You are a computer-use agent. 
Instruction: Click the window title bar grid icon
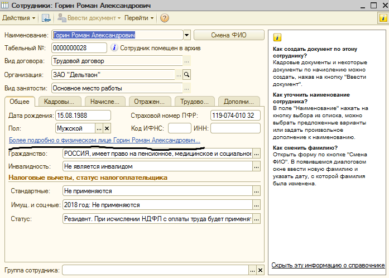pos(5,5)
